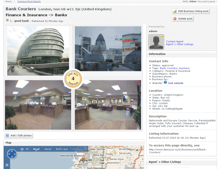Click the map pan compass control

pos(12,154)
